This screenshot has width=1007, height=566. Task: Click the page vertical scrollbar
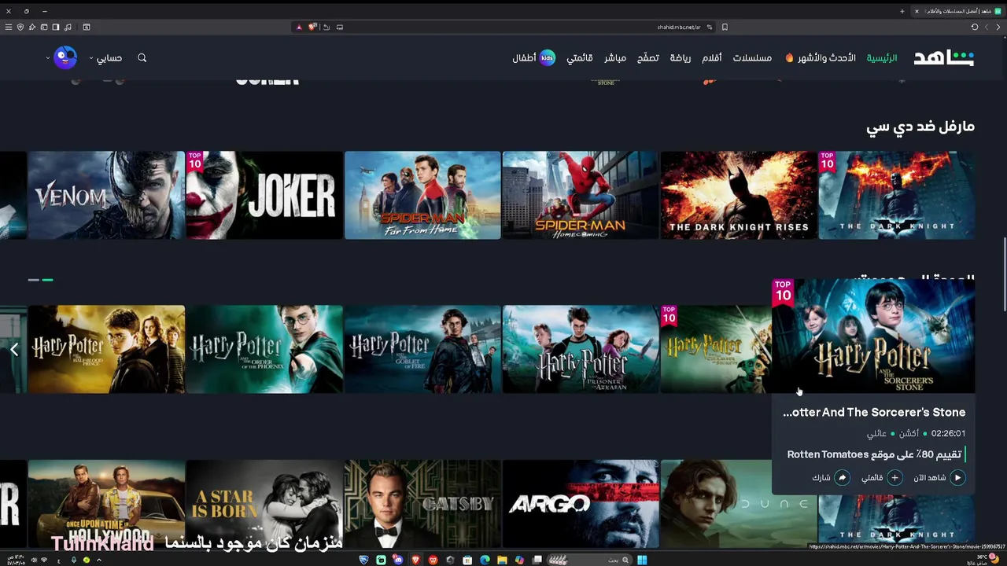pos(1004,275)
